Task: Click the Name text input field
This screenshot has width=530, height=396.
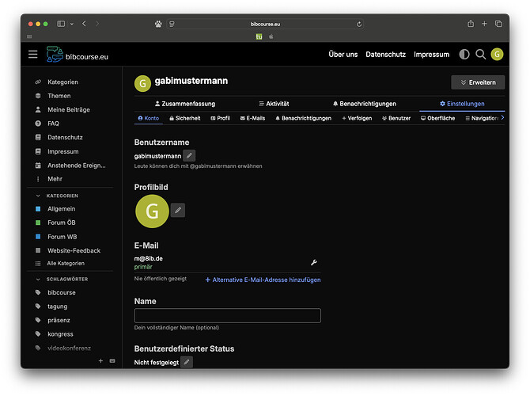Action: click(228, 315)
